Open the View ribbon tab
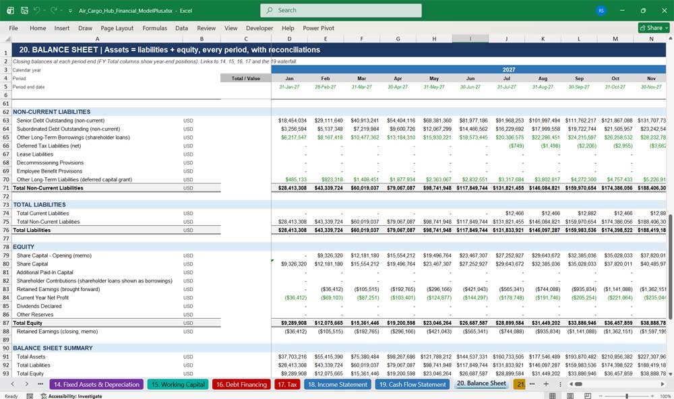Screen dimensions: 674x399 [x=231, y=28]
